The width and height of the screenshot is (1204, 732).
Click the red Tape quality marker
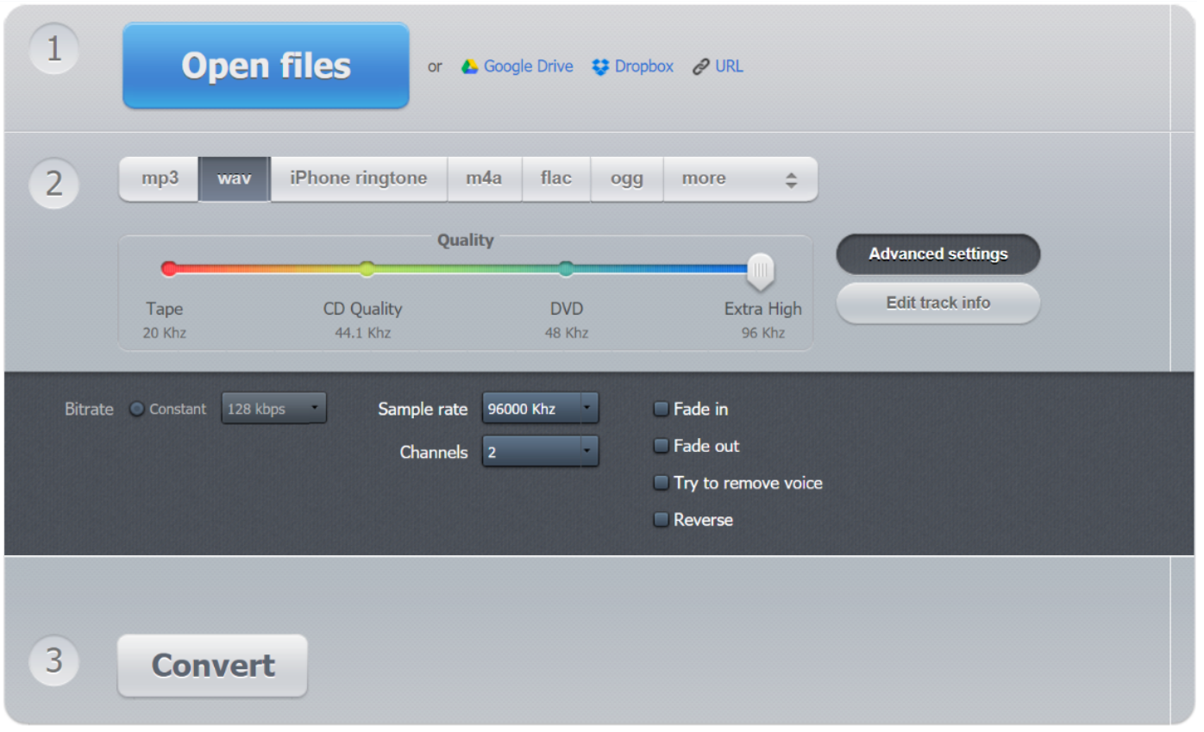point(170,269)
